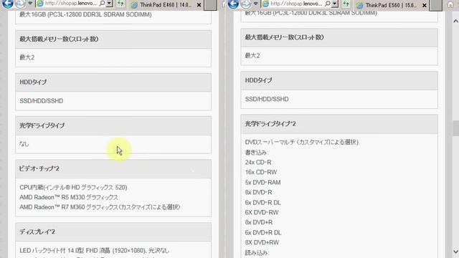Viewport: 459px width, 258px height.
Task: Click the address bar in the left E460 window
Action: [x=70, y=4]
